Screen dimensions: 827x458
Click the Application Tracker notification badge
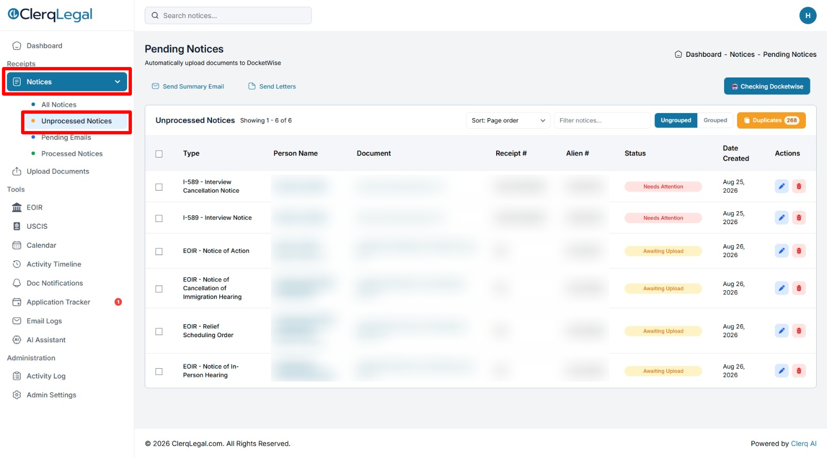(x=118, y=302)
